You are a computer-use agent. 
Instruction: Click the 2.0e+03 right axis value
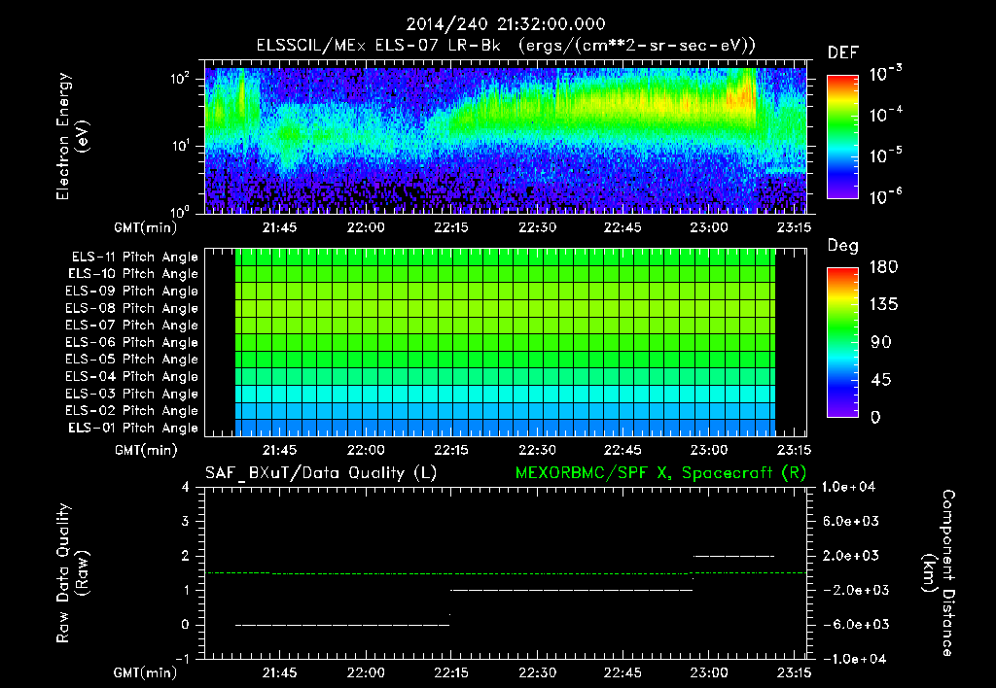(851, 556)
